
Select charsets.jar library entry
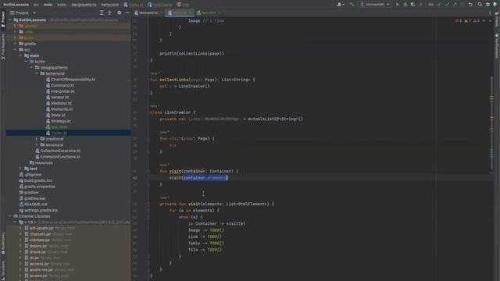click(x=40, y=234)
